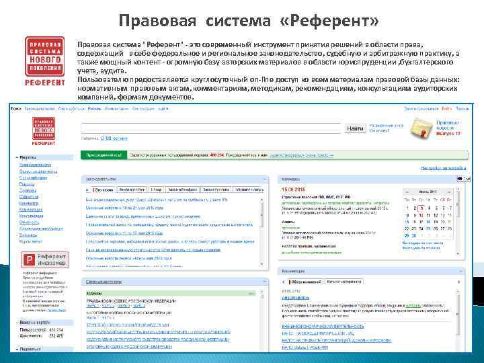Click the Законодательство news list scrollbar thumb
The height and width of the screenshot is (363, 484).
click(262, 215)
